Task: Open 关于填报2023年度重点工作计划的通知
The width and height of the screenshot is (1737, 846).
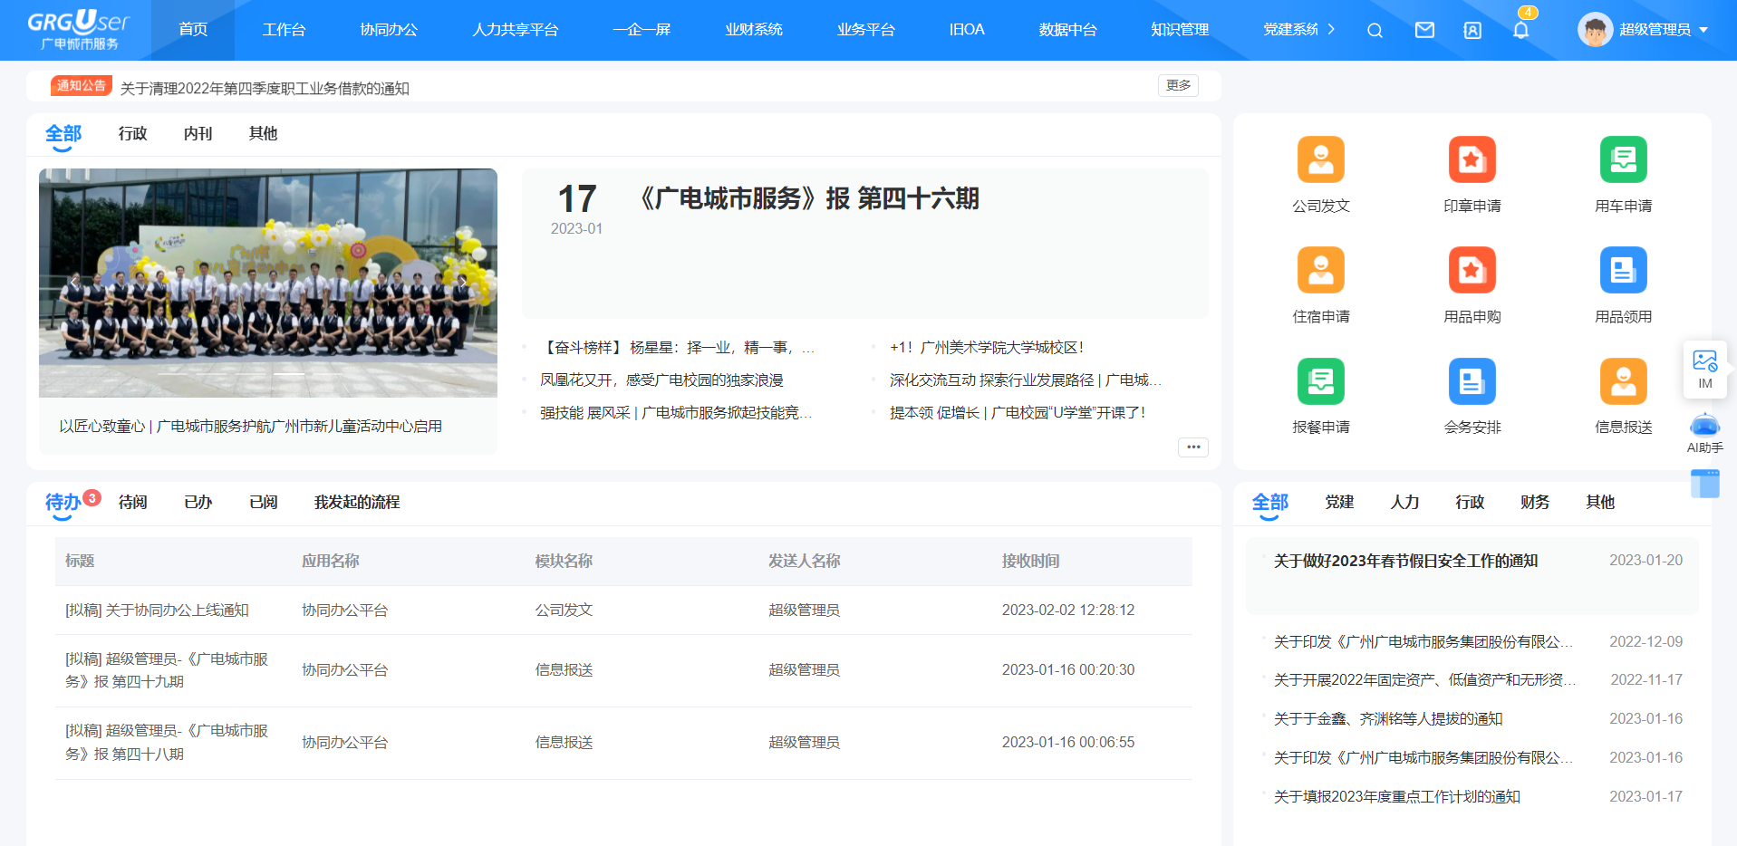Action: click(x=1396, y=796)
